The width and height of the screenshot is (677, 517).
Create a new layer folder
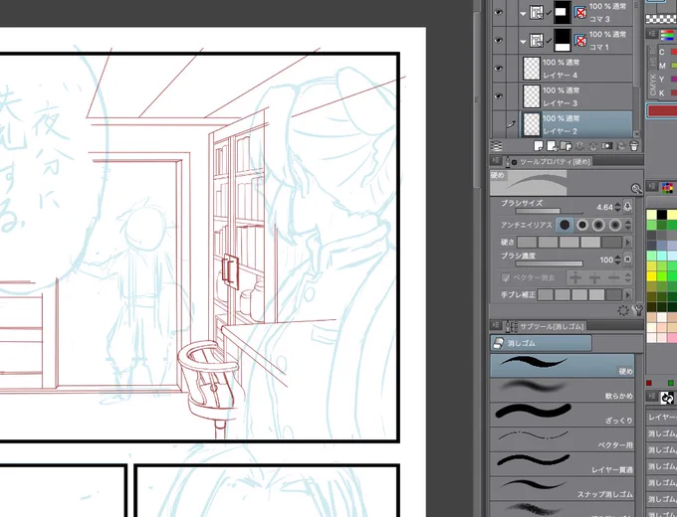tap(565, 146)
